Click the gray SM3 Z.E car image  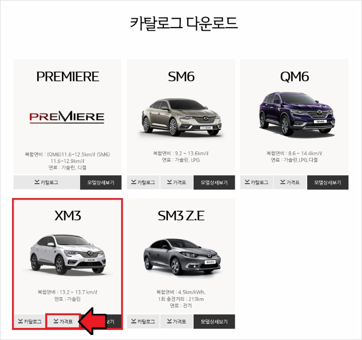pyautogui.click(x=182, y=257)
